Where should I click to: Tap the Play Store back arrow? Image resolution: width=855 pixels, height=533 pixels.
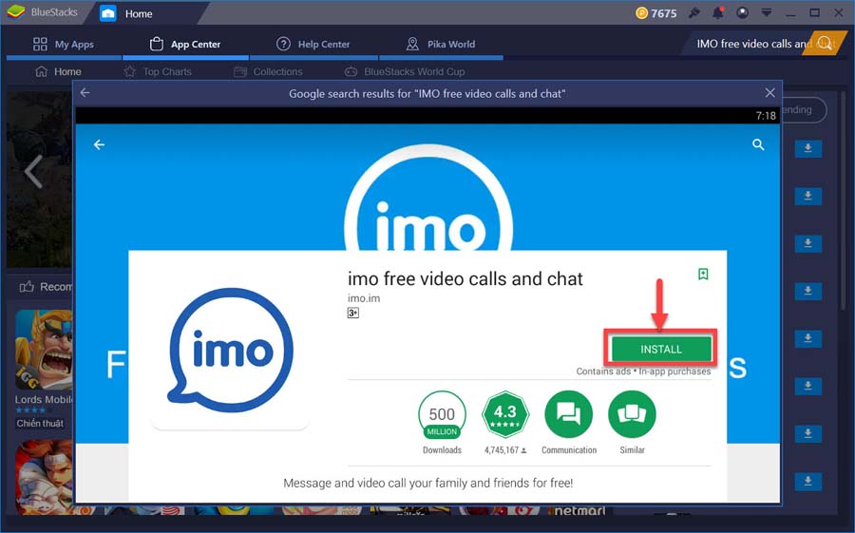[x=99, y=144]
